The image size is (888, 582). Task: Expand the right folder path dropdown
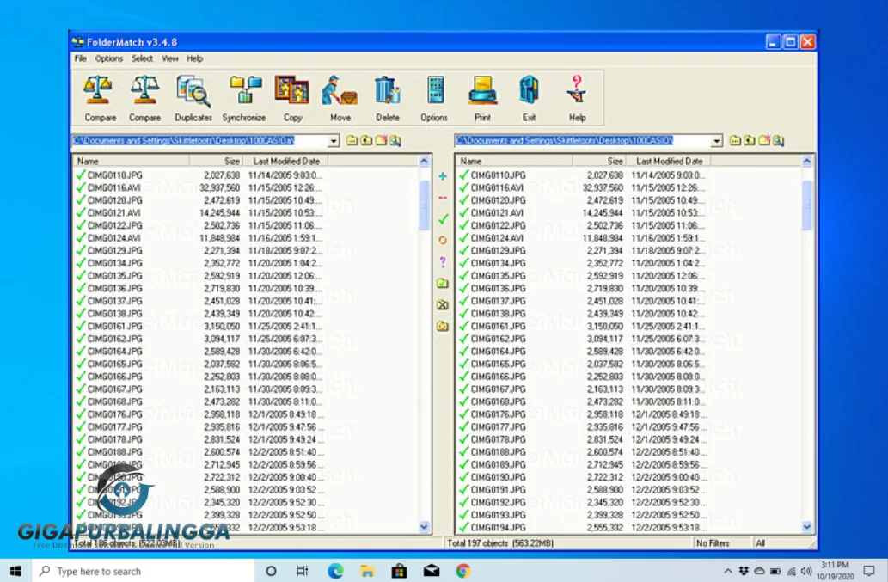pyautogui.click(x=717, y=140)
